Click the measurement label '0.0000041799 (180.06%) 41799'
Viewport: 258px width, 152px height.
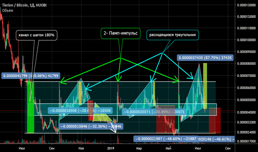(31, 76)
